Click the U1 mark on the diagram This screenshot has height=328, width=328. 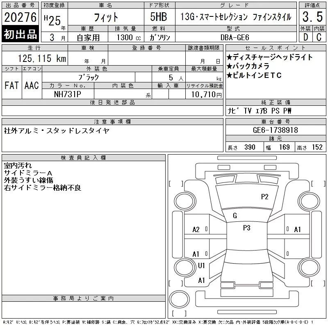[201, 265]
